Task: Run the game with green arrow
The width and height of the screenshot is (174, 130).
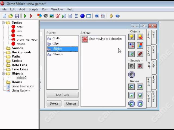Action: [x=25, y=16]
